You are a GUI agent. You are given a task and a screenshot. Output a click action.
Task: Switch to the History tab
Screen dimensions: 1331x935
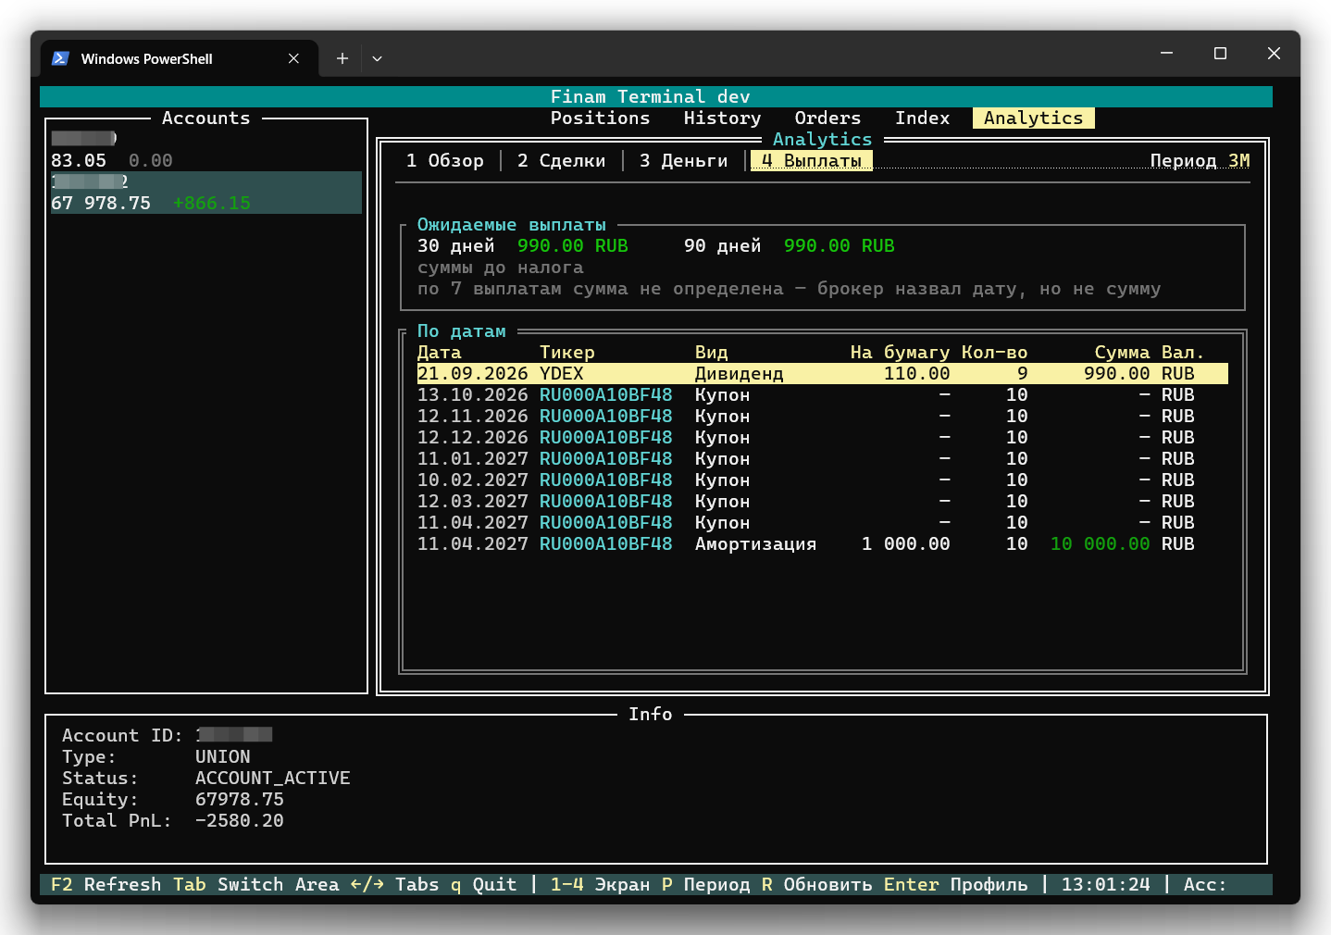(722, 118)
